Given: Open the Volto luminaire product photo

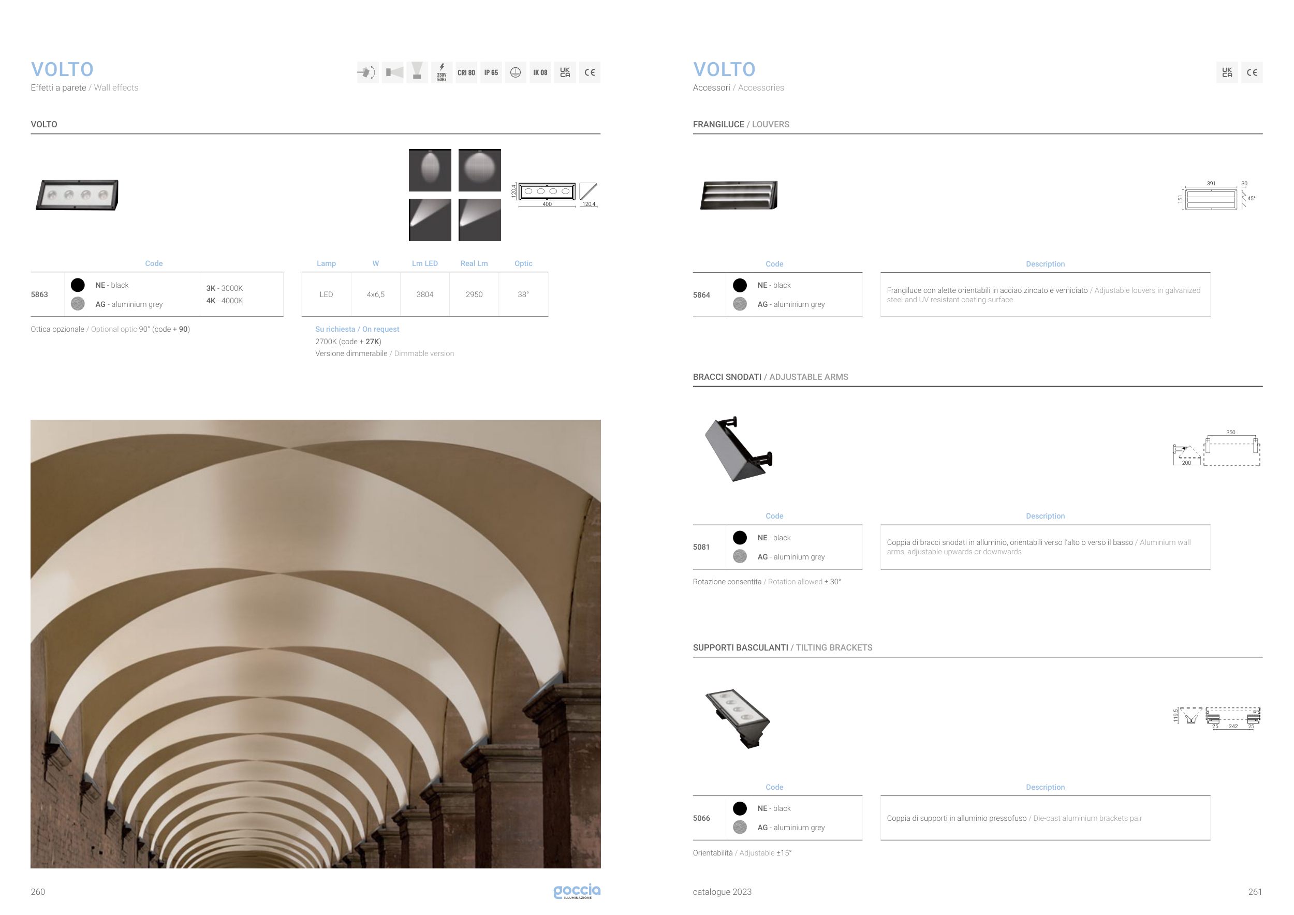Looking at the screenshot, I should 77,195.
